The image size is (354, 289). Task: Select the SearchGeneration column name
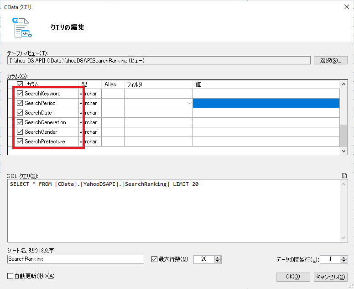tap(45, 122)
